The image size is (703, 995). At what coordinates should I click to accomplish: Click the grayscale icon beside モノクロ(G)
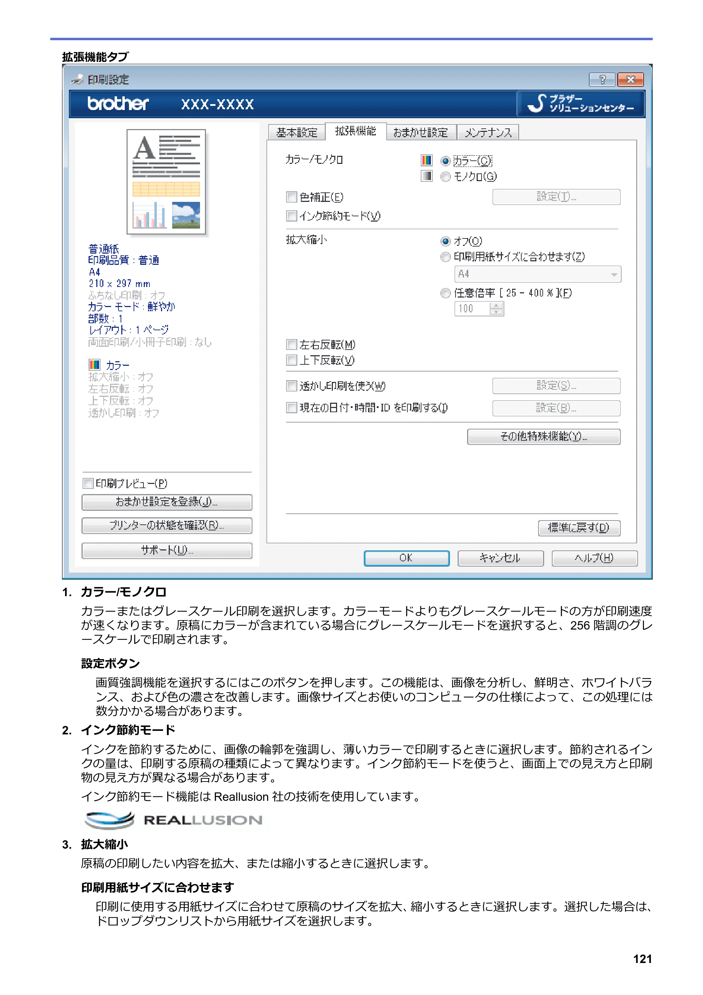click(x=426, y=176)
